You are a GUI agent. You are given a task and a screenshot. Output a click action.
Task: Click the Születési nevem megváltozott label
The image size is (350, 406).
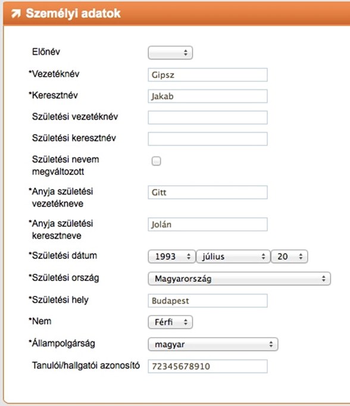pyautogui.click(x=65, y=165)
